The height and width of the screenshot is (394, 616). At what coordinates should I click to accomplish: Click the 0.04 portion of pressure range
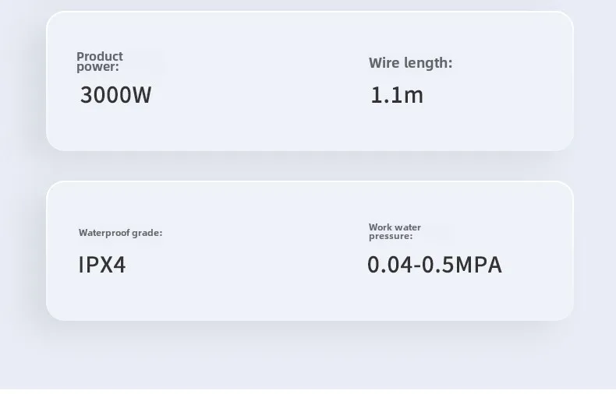390,265
